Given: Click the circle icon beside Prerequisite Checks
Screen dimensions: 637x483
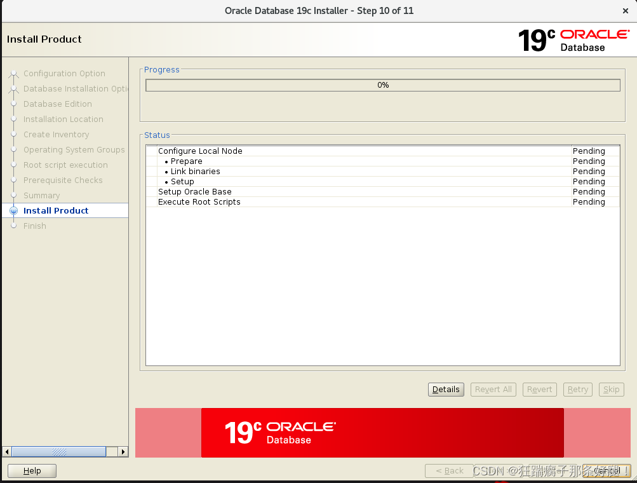Looking at the screenshot, I should coord(13,180).
